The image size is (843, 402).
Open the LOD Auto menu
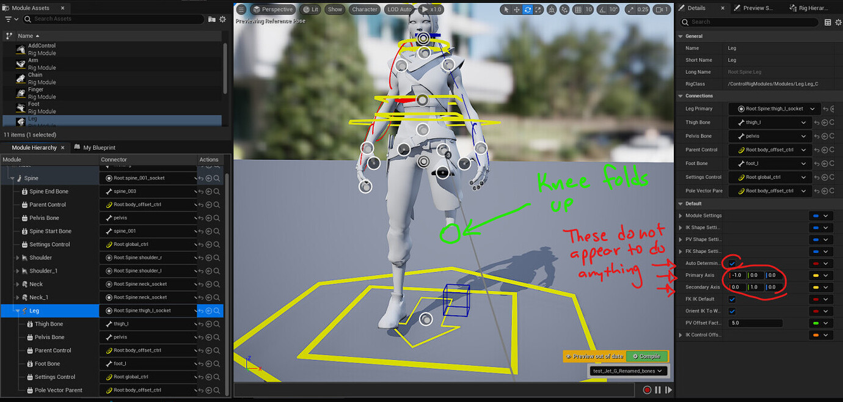pyautogui.click(x=399, y=9)
